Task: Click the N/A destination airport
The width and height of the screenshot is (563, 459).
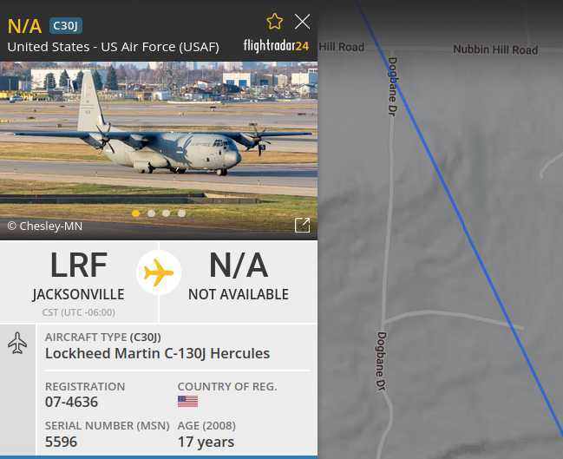Action: 239,265
